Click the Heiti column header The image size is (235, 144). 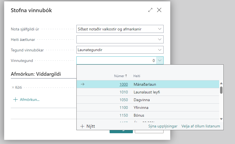[x=137, y=76]
